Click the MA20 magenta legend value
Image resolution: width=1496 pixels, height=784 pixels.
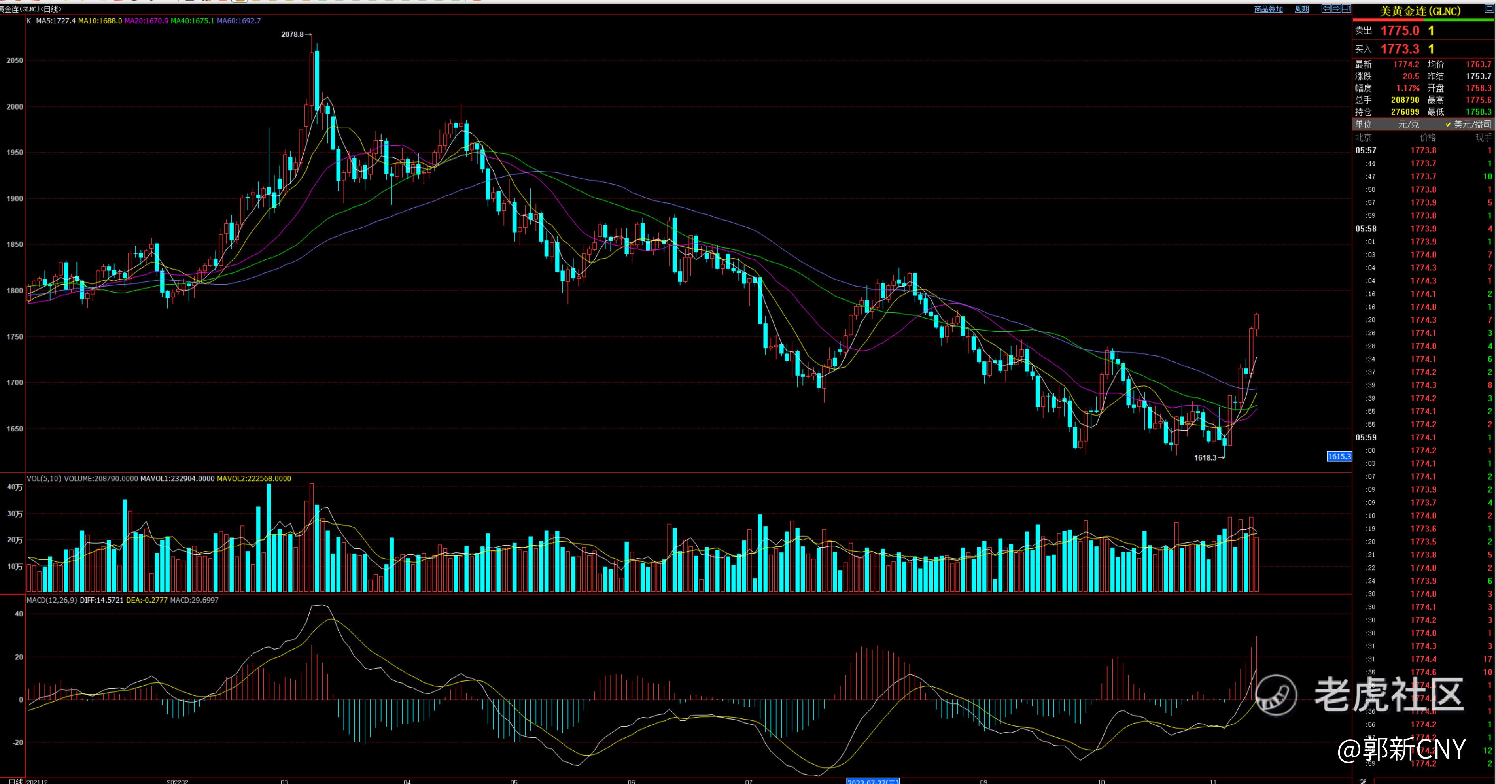click(146, 21)
